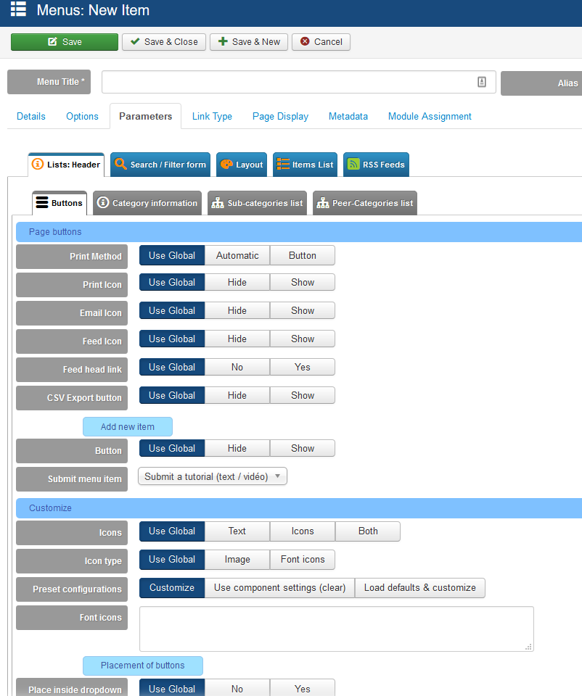
Task: Select Font icons for Icon type
Action: click(303, 559)
